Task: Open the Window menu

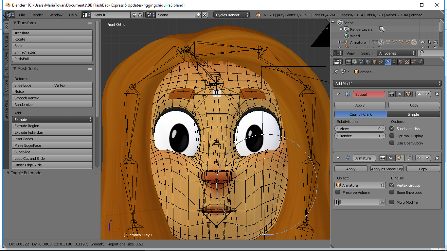Action: (56, 15)
